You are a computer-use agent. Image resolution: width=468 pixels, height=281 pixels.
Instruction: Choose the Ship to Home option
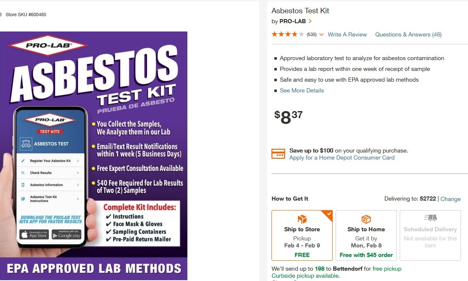click(366, 235)
